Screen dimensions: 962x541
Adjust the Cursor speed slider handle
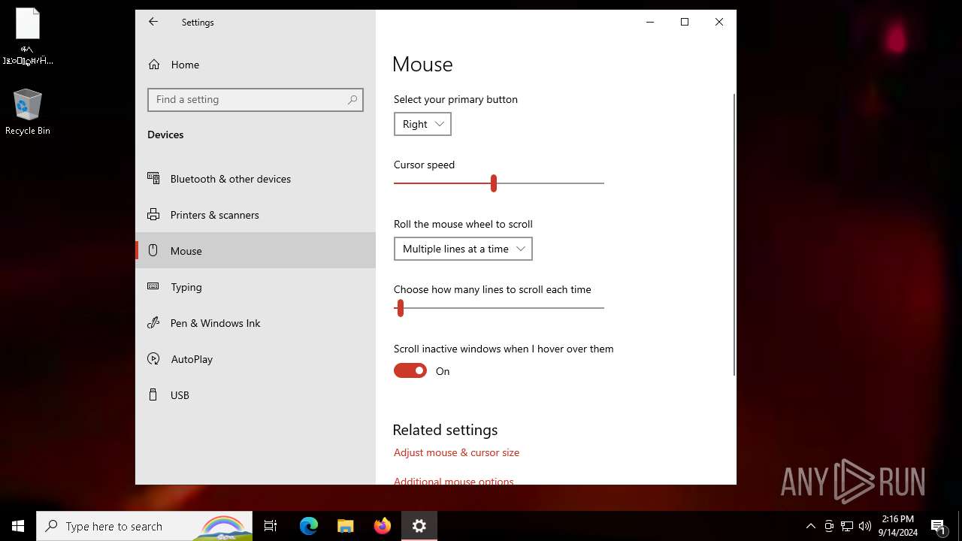pyautogui.click(x=494, y=183)
